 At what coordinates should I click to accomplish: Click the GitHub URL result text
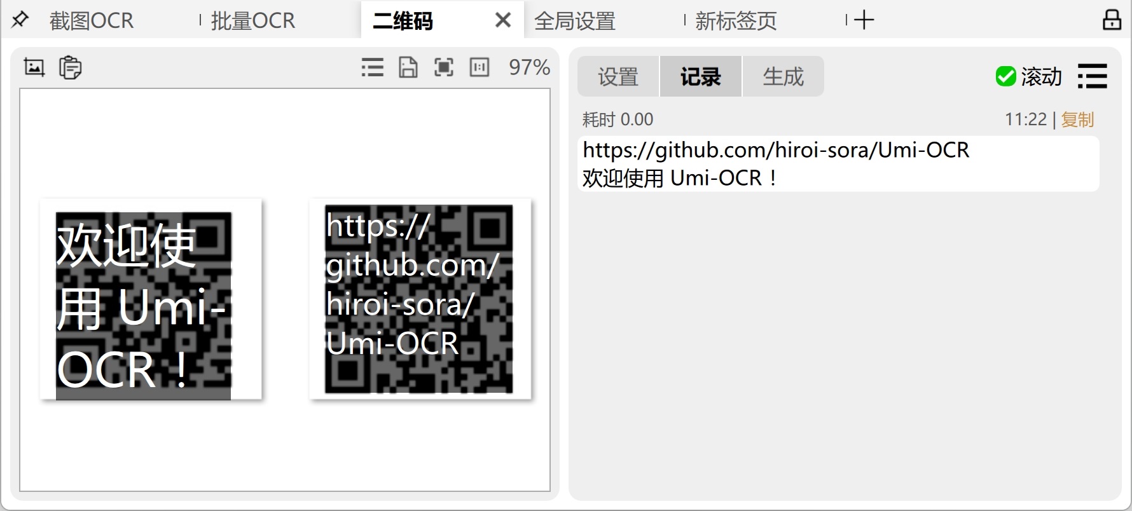pyautogui.click(x=776, y=150)
